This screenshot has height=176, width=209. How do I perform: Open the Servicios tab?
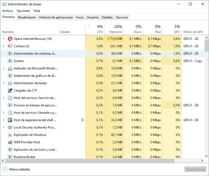click(x=122, y=17)
